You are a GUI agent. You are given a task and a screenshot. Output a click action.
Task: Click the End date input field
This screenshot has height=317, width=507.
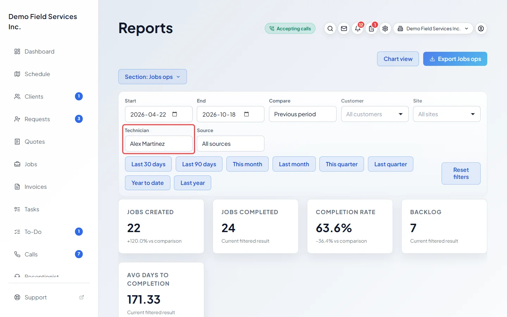[230, 114]
